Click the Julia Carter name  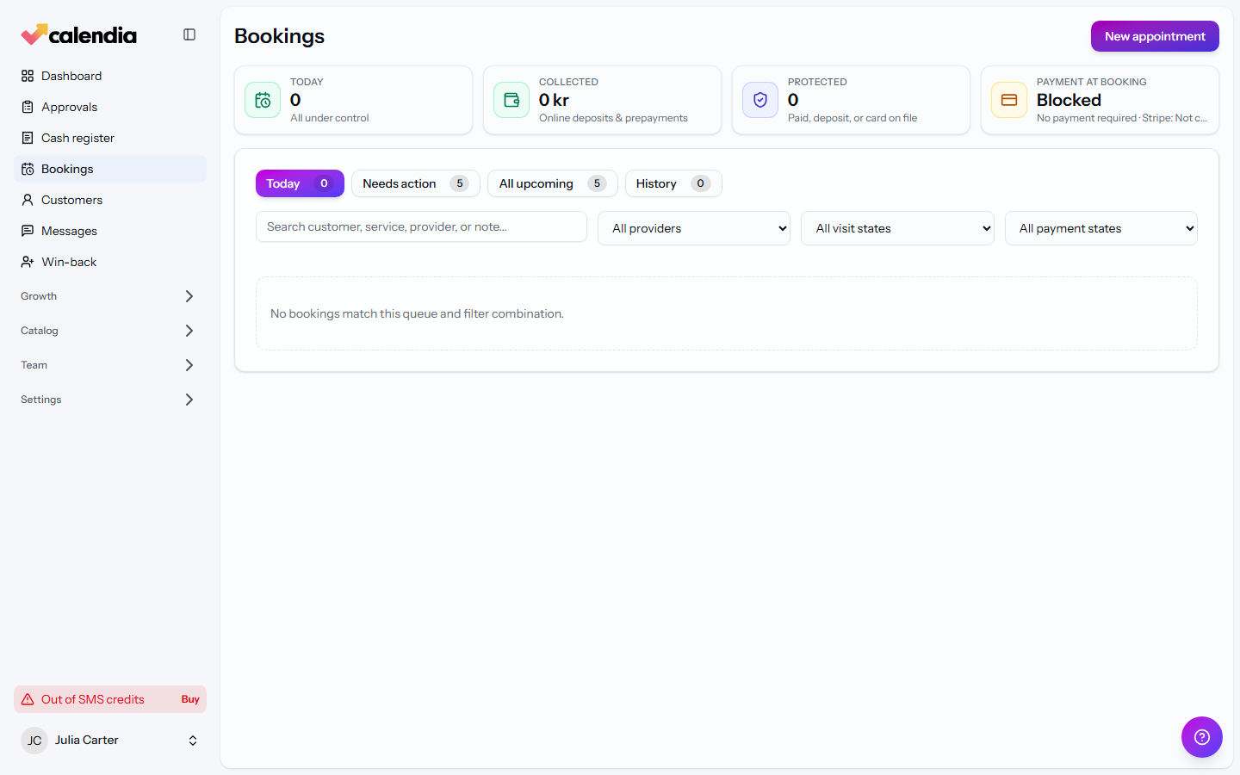click(x=87, y=740)
